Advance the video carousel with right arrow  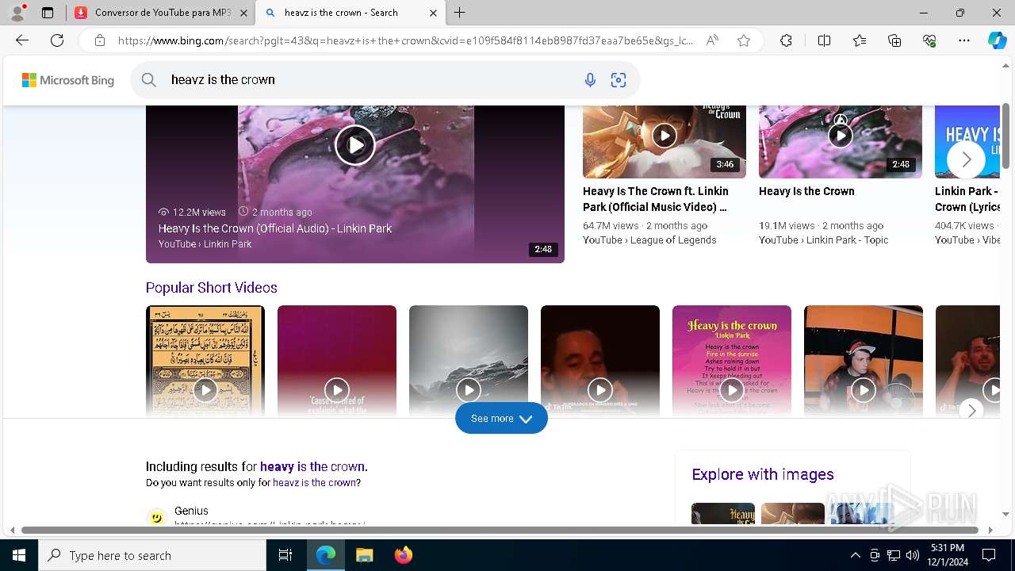(966, 160)
